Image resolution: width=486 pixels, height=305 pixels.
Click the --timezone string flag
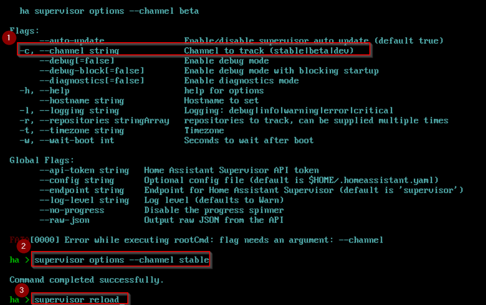click(71, 131)
